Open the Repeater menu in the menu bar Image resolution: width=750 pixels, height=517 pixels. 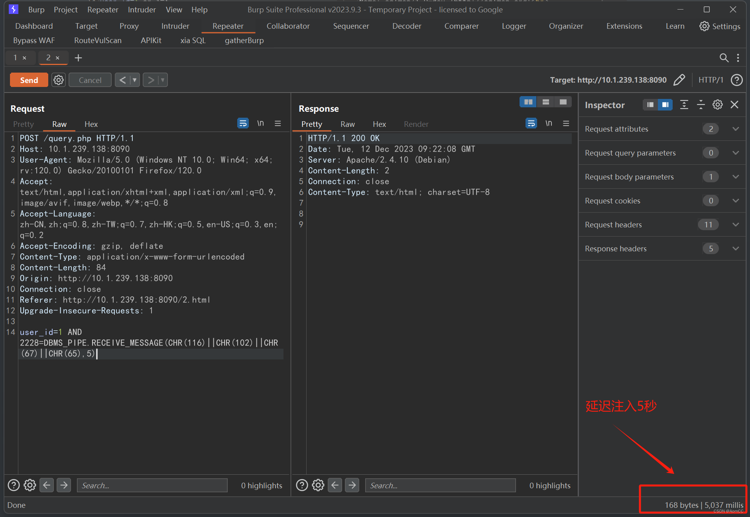[x=102, y=9]
